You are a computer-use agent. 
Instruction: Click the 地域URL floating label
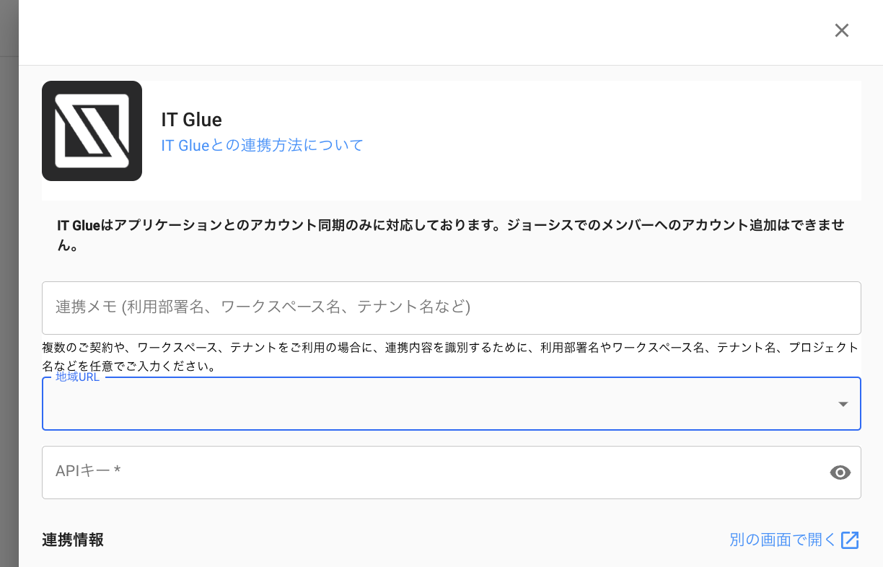coord(77,377)
